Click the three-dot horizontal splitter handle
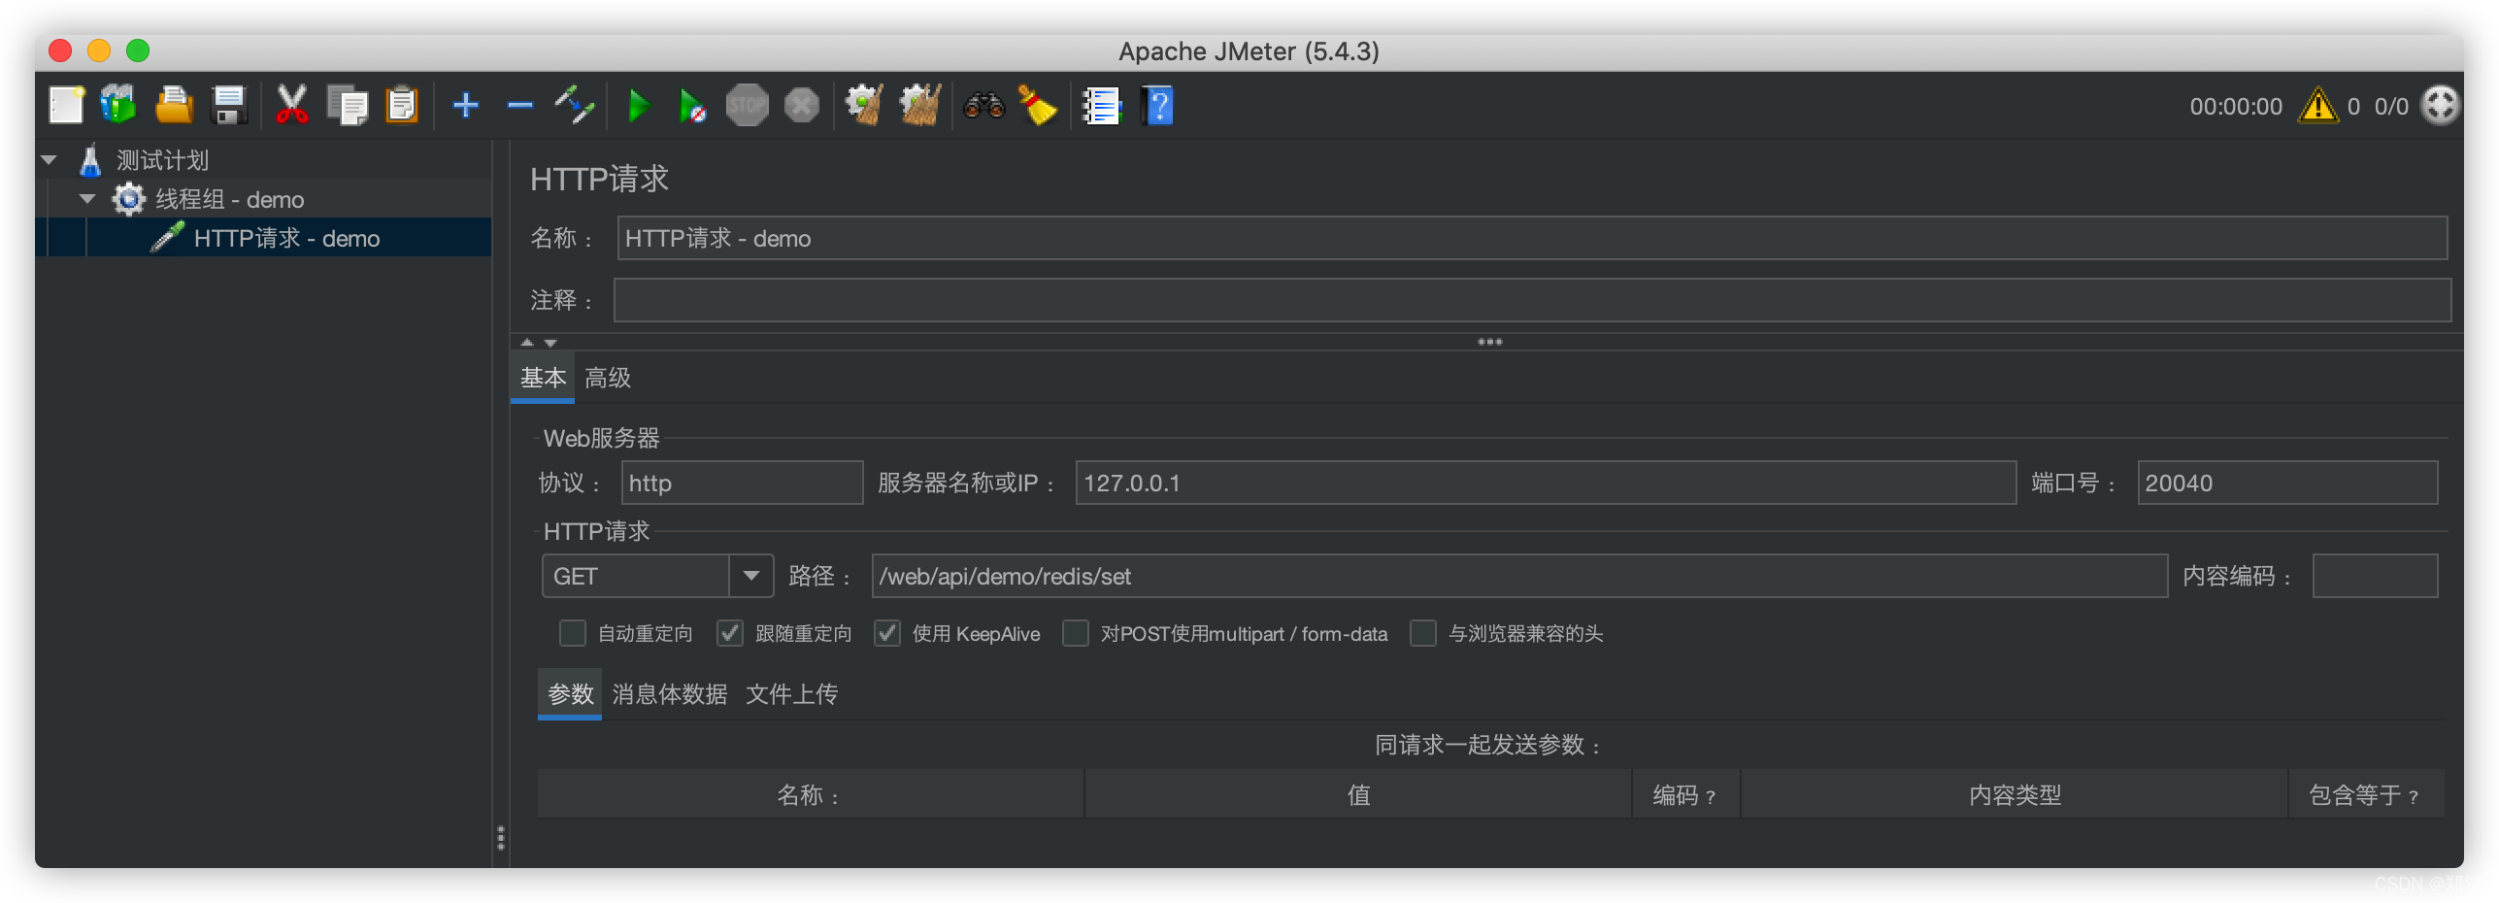Screen dimensions: 2499x903 click(x=1489, y=342)
